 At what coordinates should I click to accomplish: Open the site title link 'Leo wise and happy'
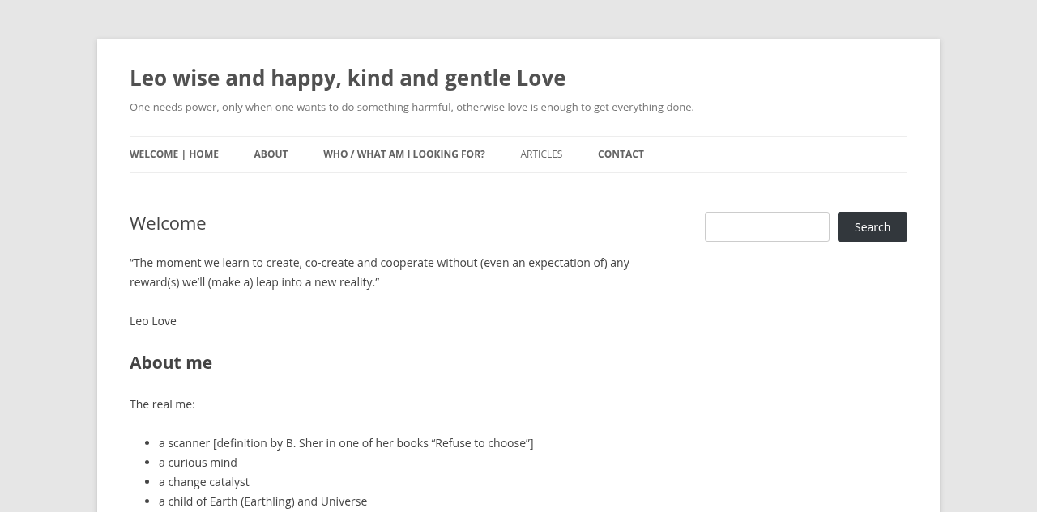tap(348, 78)
